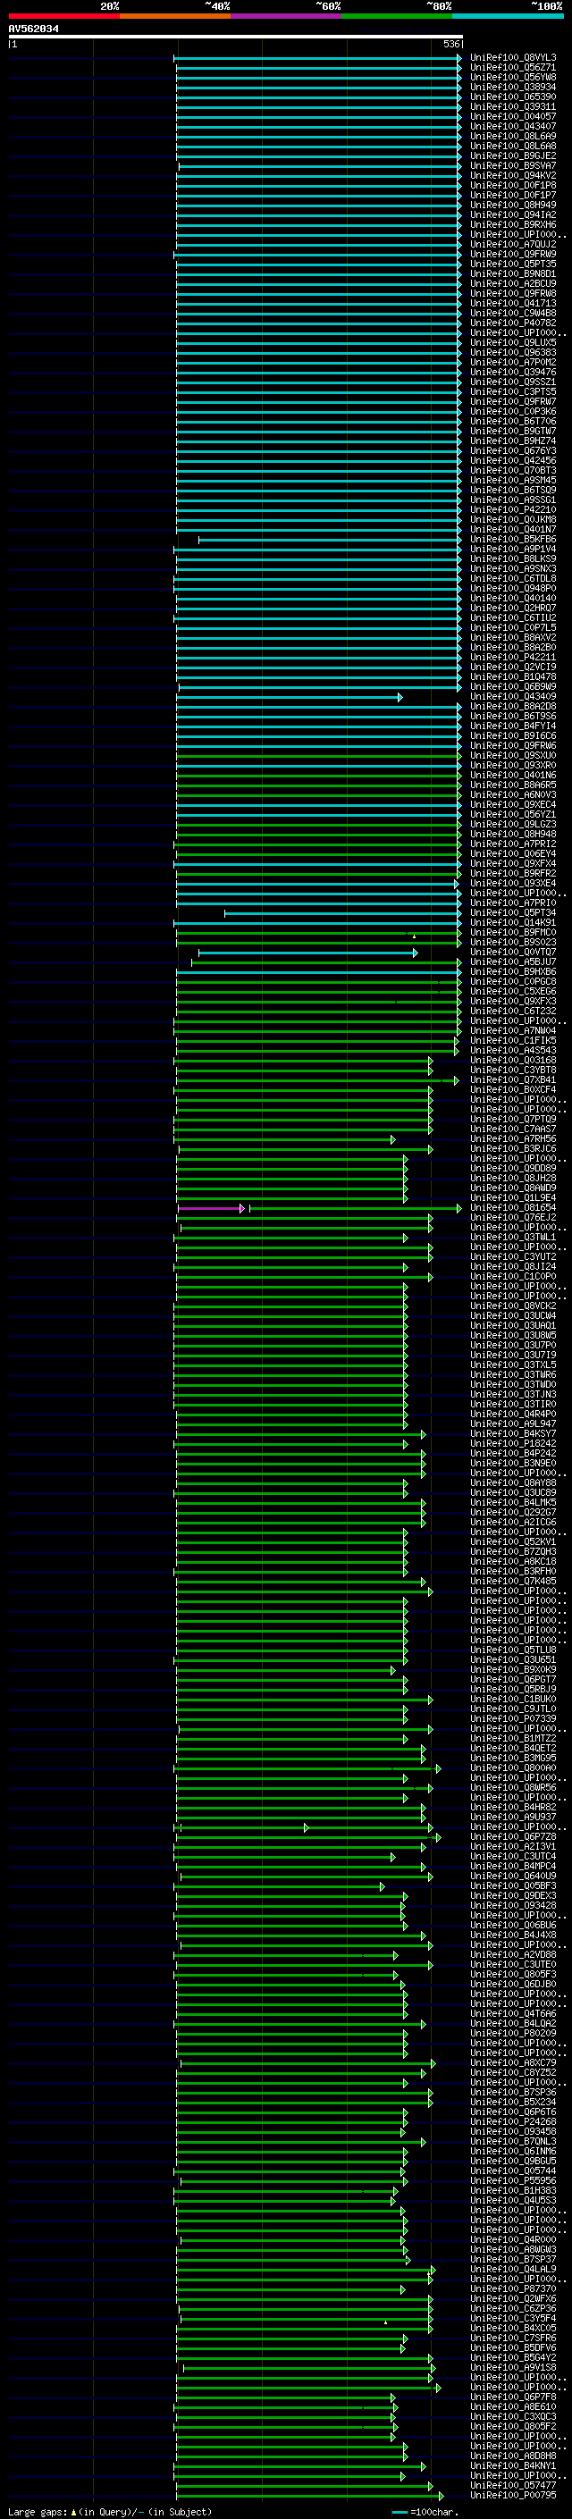Select the UniRef100_Q3U7I9 label
This screenshot has width=572, height=2519.
[x=512, y=1356]
